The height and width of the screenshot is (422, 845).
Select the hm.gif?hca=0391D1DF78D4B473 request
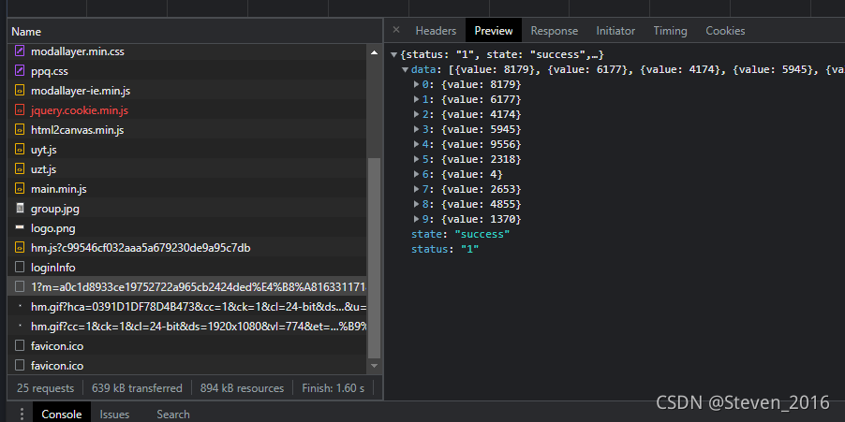click(187, 307)
